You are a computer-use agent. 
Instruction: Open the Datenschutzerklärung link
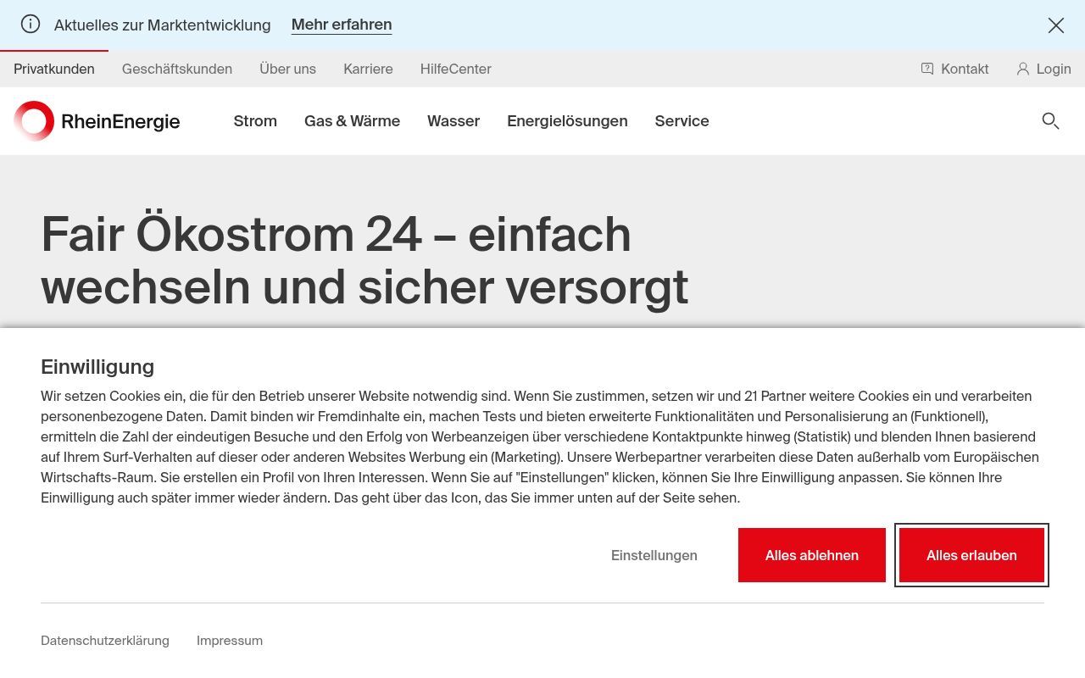pyautogui.click(x=105, y=641)
